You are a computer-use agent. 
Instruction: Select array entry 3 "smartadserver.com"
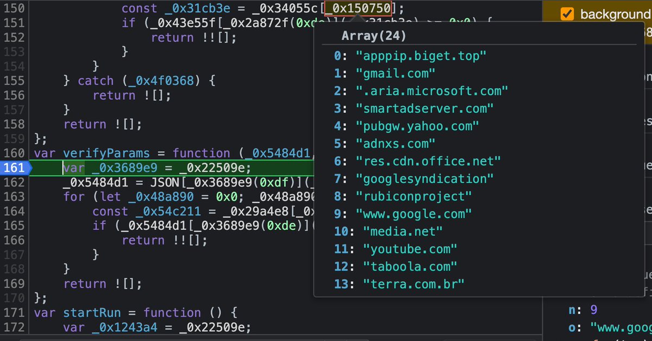point(414,108)
